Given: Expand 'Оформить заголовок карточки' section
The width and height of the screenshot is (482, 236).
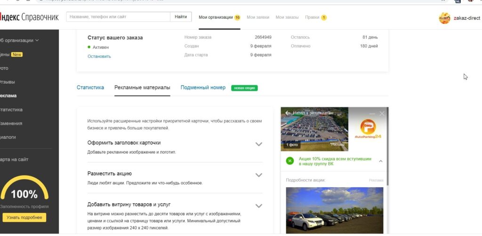Looking at the screenshot, I should tap(258, 144).
